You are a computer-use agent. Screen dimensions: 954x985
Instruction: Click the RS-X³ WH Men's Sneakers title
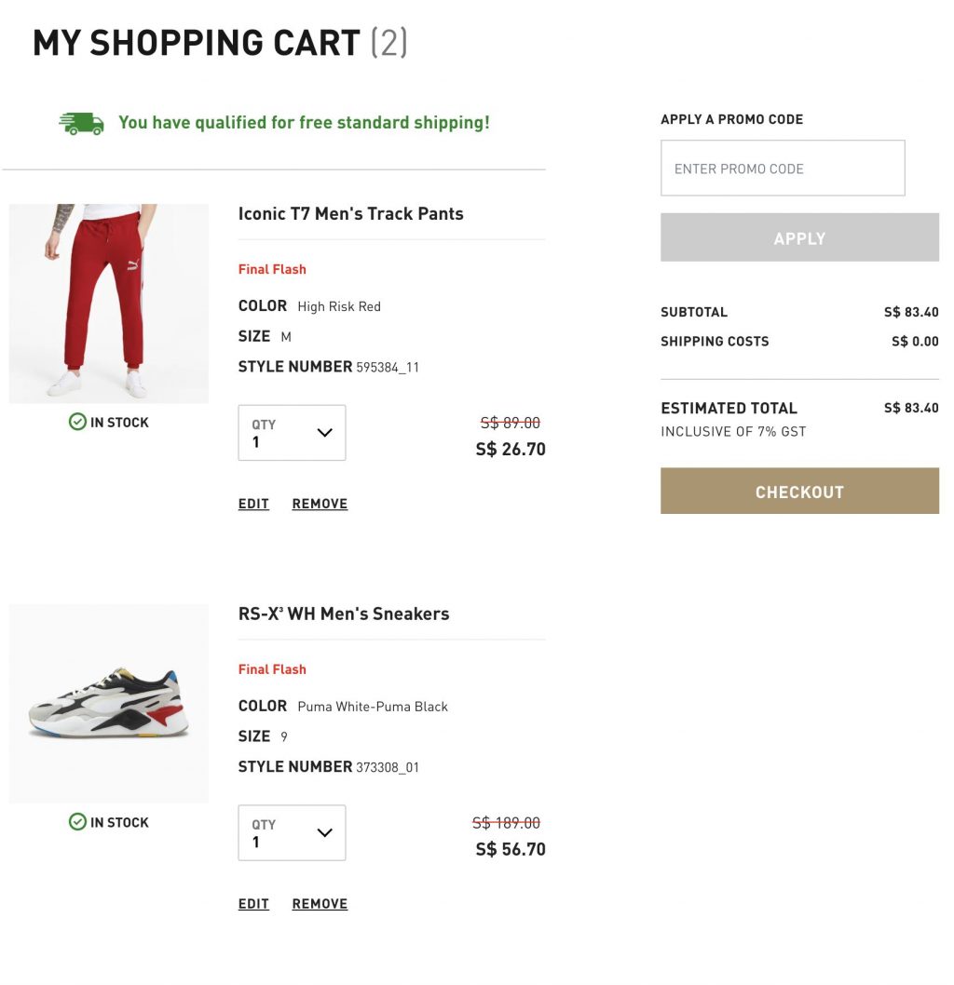344,614
